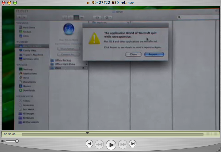The image size is (221, 152).
Task: Select Desktop under Places
Action: [x=26, y=69]
